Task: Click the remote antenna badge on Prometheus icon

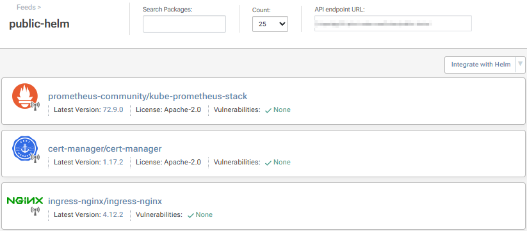Action: [x=35, y=106]
